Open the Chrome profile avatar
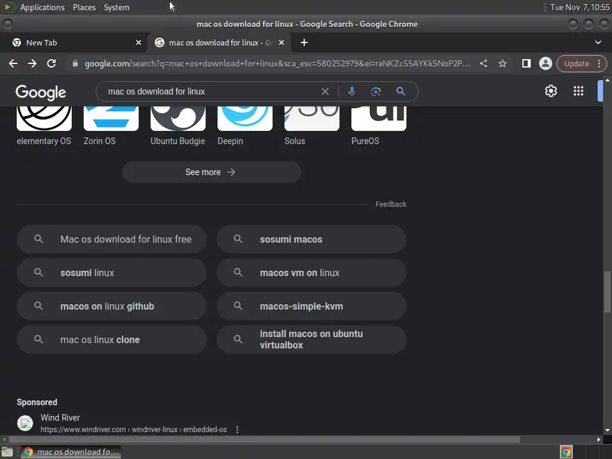Viewport: 612px width, 459px height. click(x=545, y=63)
